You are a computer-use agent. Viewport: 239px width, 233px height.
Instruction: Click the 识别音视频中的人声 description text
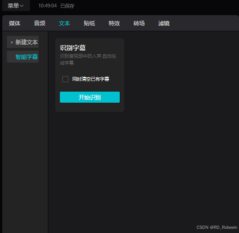(x=88, y=59)
